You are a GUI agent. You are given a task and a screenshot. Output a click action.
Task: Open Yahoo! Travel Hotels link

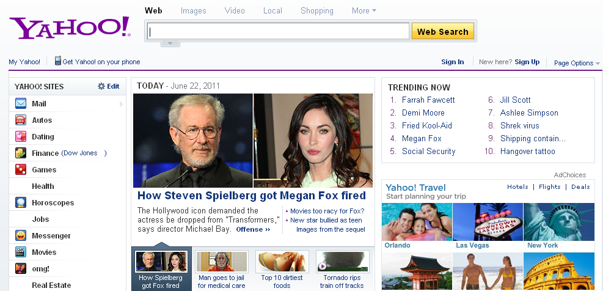pos(517,186)
